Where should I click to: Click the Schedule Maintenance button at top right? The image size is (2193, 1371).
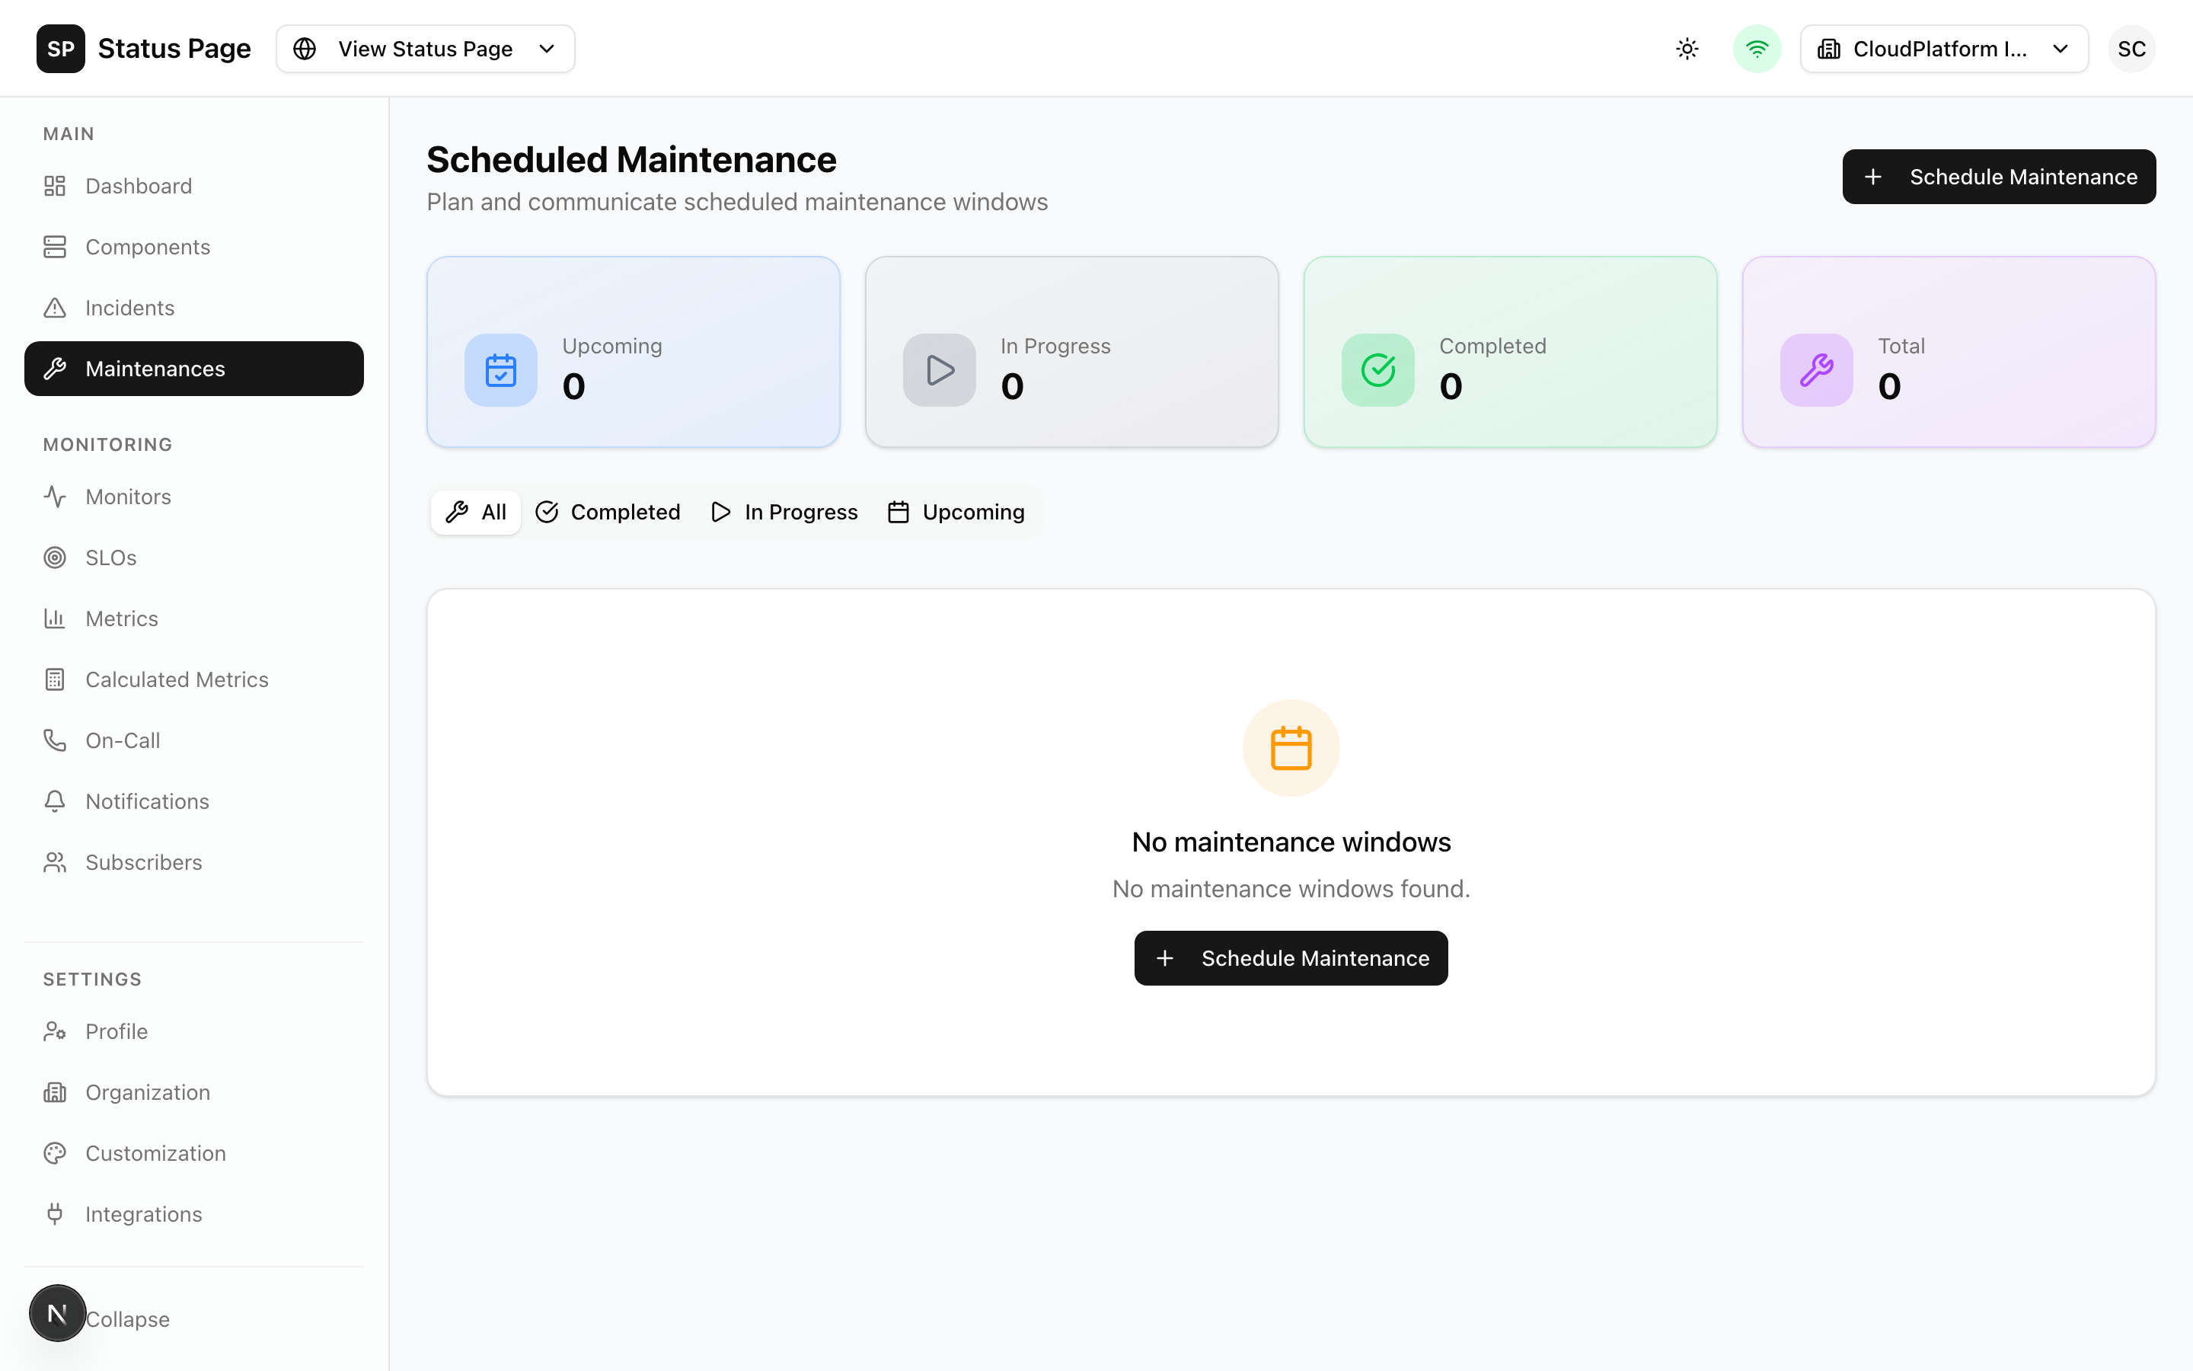1998,176
